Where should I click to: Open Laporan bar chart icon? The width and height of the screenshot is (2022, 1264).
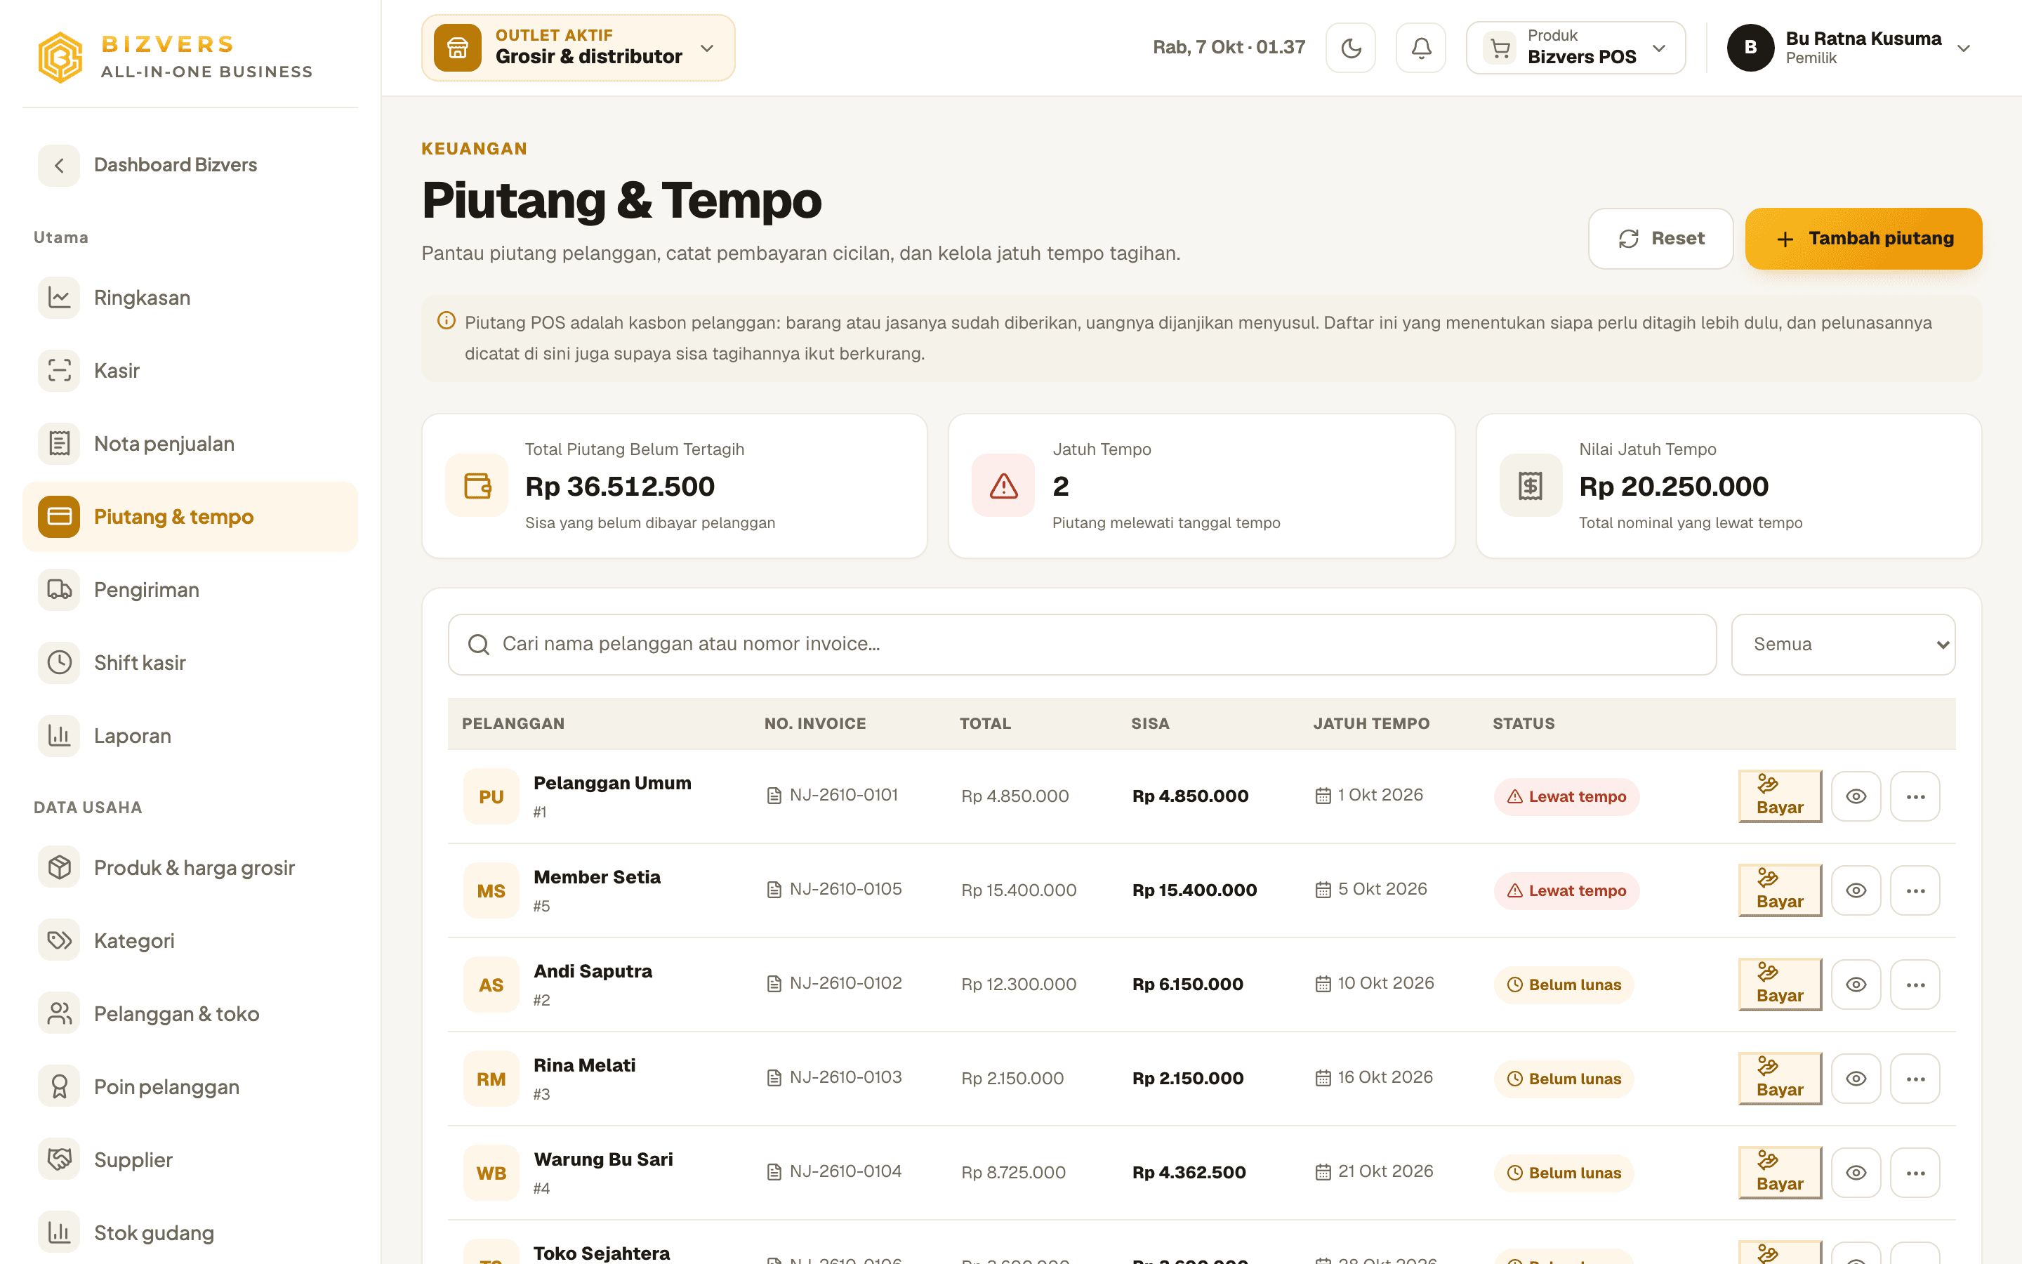click(58, 736)
